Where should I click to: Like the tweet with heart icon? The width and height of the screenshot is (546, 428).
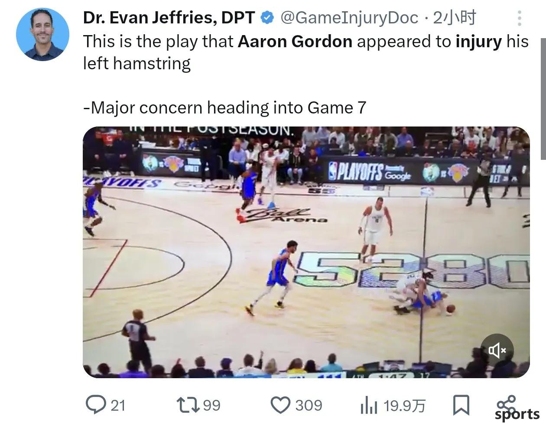[280, 405]
